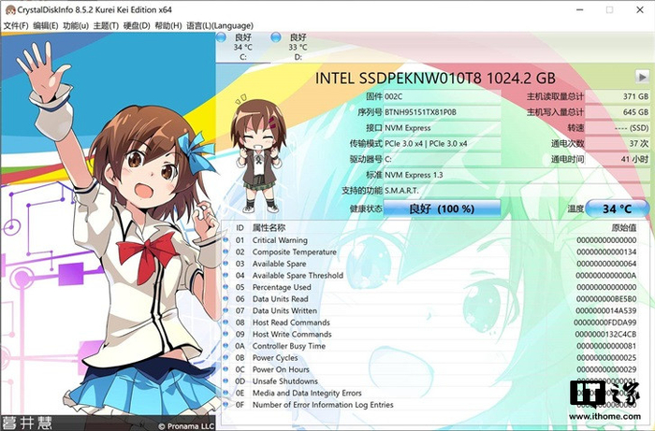Open the 功能(u) menu
The image size is (655, 431).
coord(76,26)
